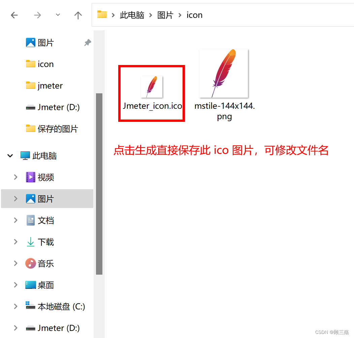The width and height of the screenshot is (354, 338).
Task: Expand Jmeter (D:) under 此电脑
Action: point(15,328)
